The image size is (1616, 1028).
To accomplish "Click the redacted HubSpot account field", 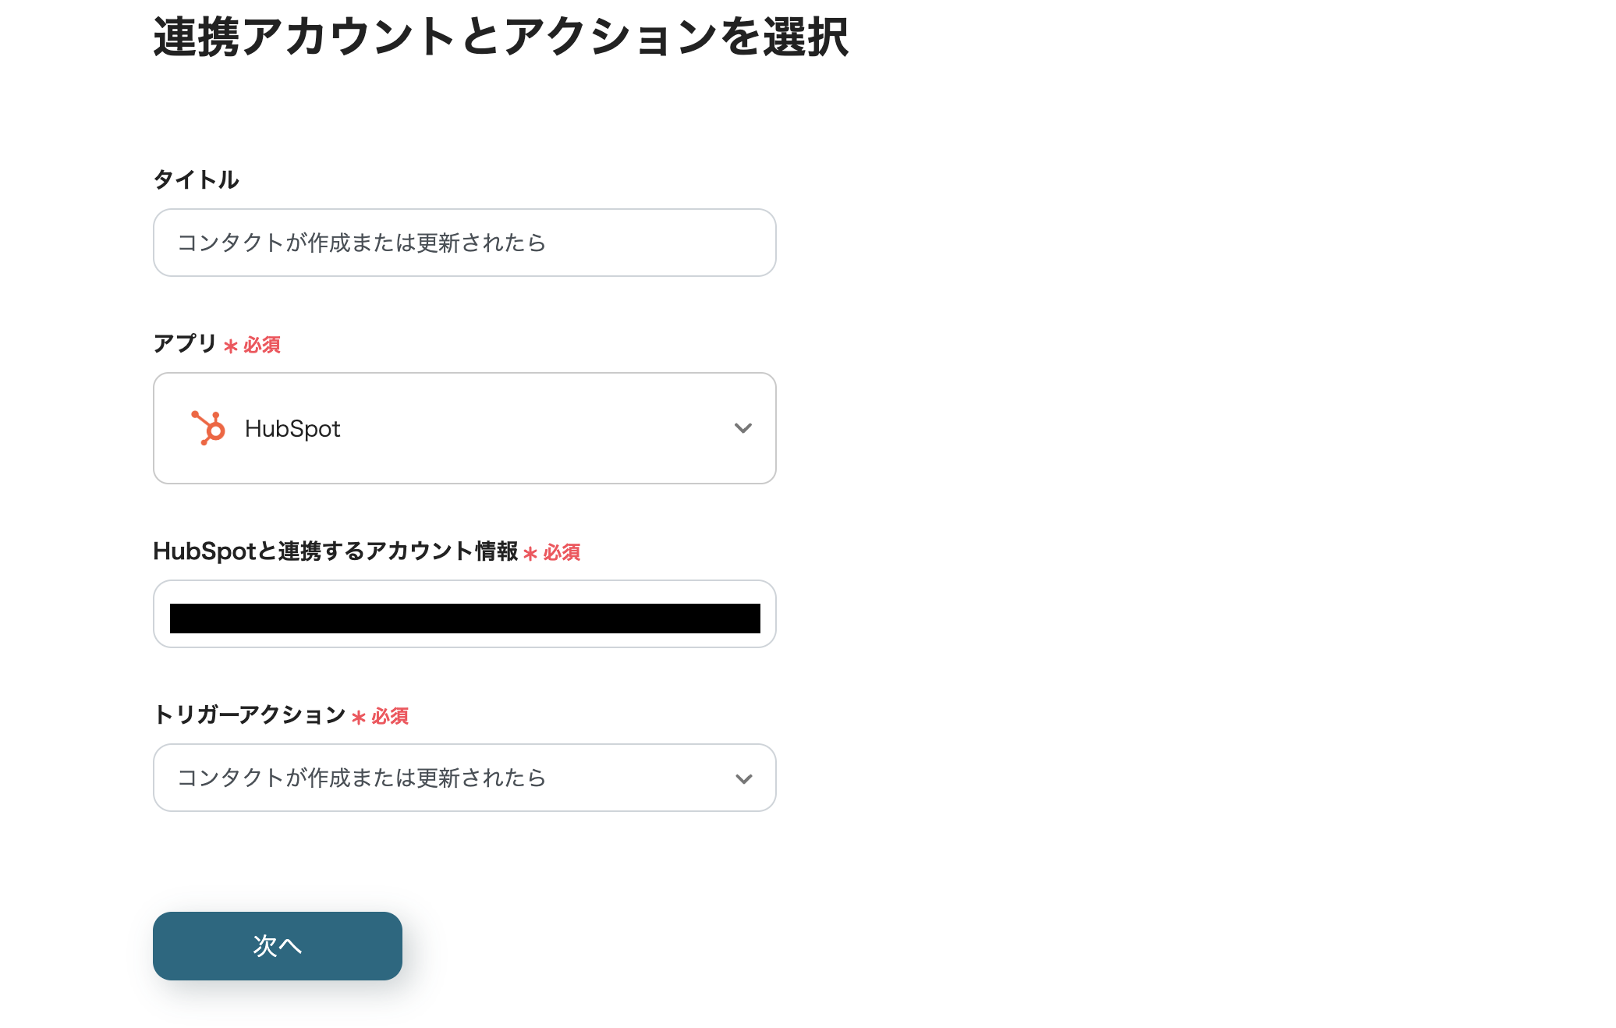I will click(464, 614).
